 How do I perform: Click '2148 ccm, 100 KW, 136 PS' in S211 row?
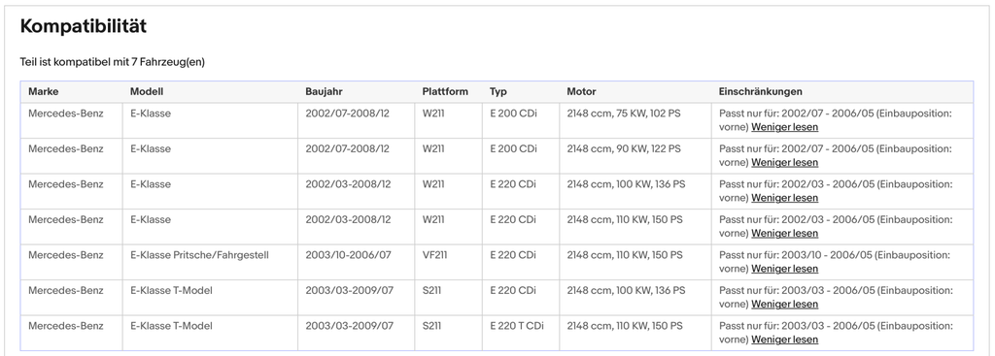[x=627, y=291]
